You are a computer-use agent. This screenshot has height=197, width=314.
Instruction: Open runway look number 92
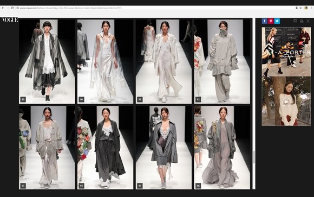[222, 61]
